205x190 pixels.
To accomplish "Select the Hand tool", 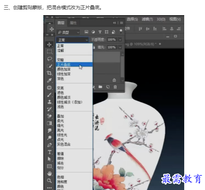I will pyautogui.click(x=49, y=173).
